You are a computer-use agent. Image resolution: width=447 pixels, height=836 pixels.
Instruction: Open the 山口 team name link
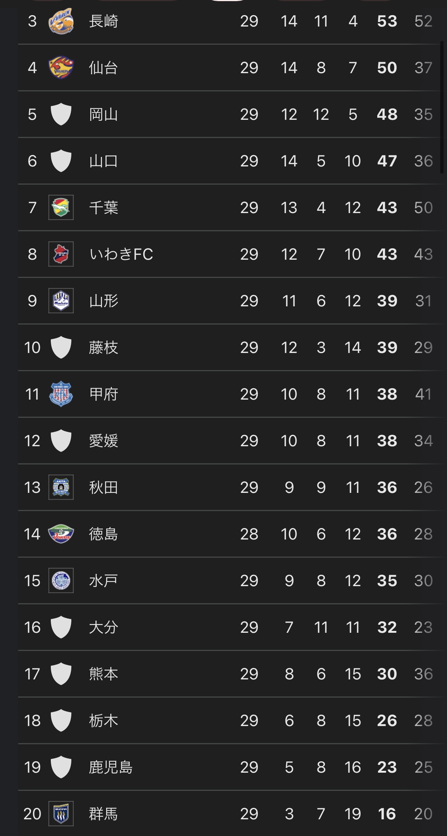pos(104,161)
